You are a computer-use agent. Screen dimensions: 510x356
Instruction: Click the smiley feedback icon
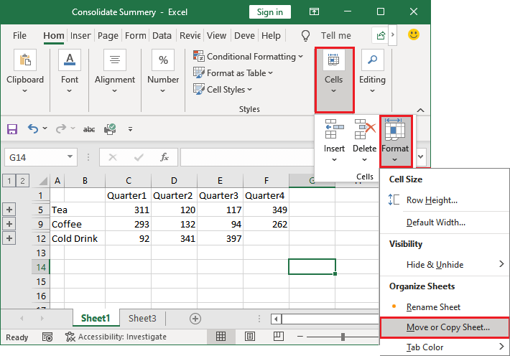coord(414,34)
